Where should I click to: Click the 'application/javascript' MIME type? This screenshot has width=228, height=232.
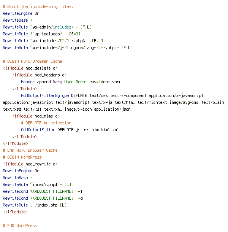pyautogui.click(x=28, y=102)
